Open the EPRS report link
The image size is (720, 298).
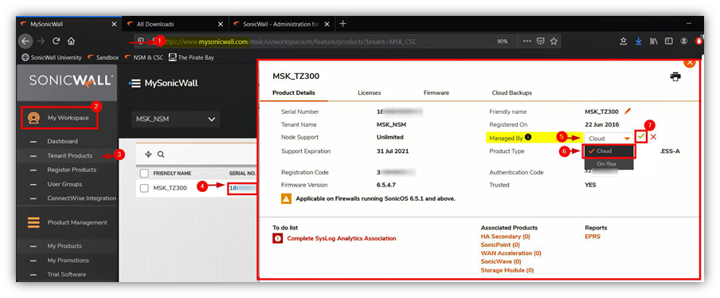coord(593,237)
